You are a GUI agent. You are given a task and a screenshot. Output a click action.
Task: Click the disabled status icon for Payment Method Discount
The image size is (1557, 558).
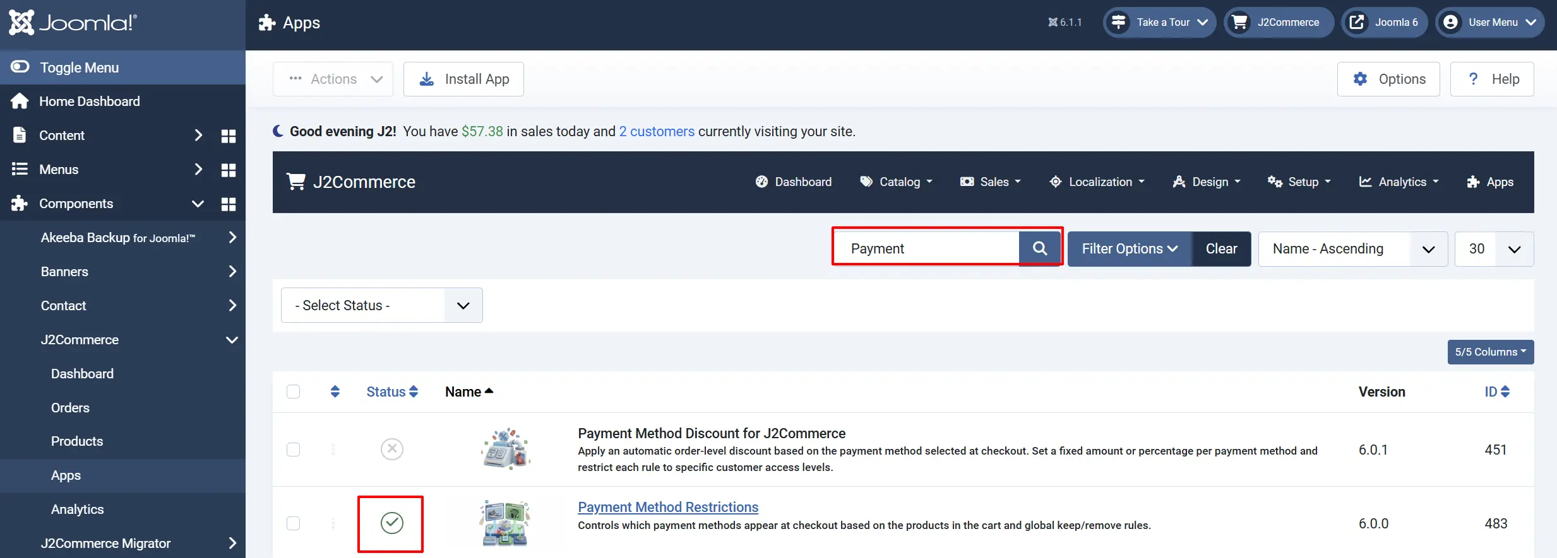coord(392,449)
